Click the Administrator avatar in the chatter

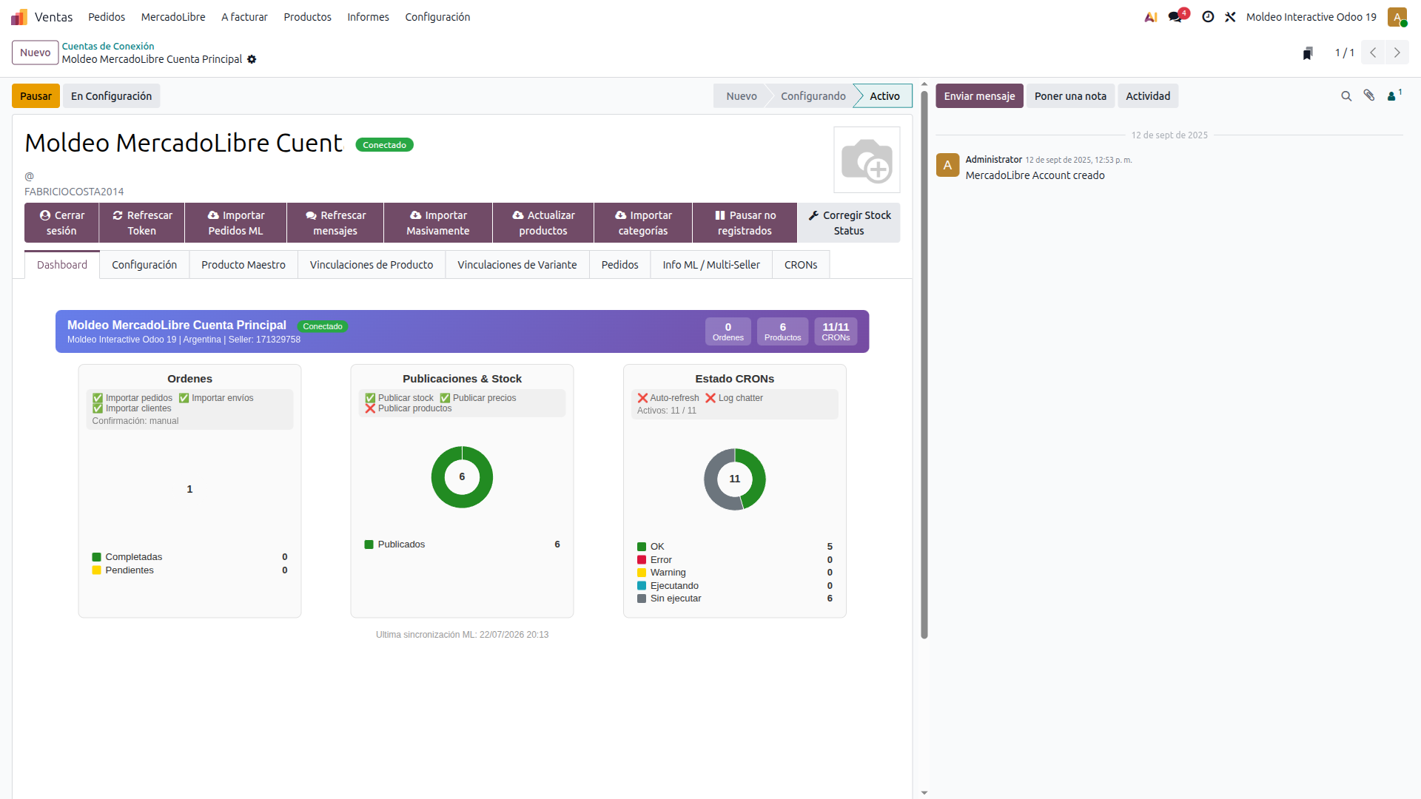coord(947,165)
